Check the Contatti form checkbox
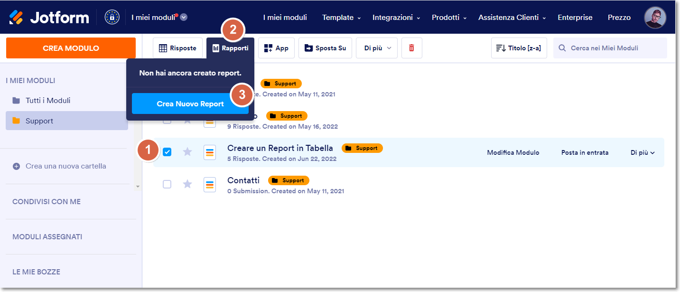The image size is (680, 292). [167, 184]
